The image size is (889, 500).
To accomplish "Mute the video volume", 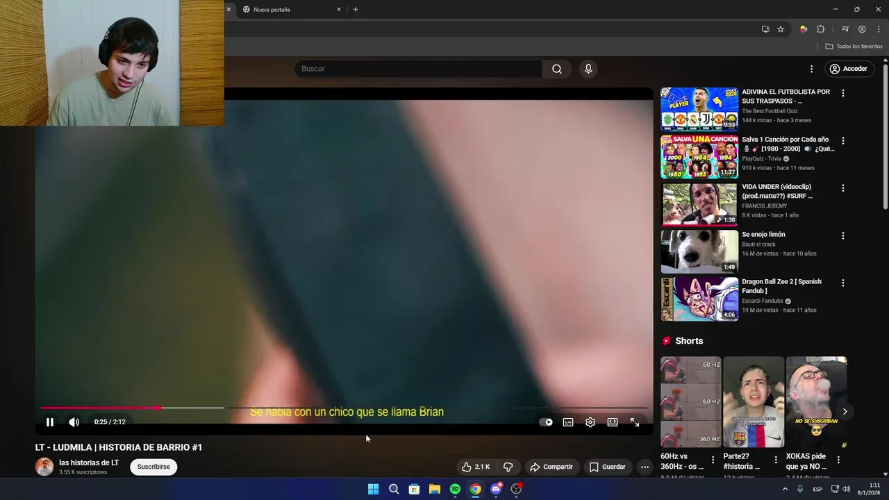I will (x=74, y=422).
